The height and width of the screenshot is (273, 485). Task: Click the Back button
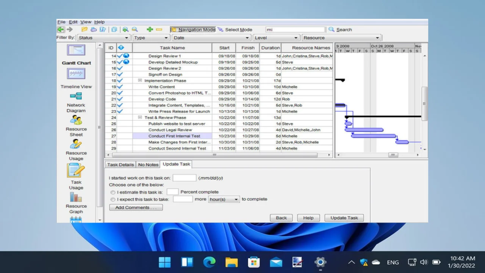pyautogui.click(x=281, y=218)
